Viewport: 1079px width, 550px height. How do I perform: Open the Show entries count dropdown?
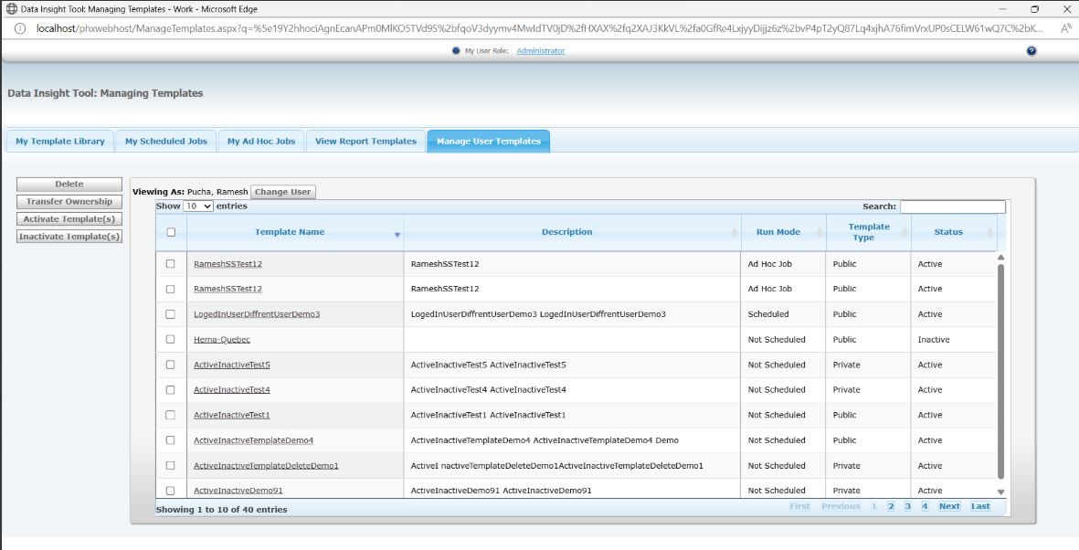[198, 206]
